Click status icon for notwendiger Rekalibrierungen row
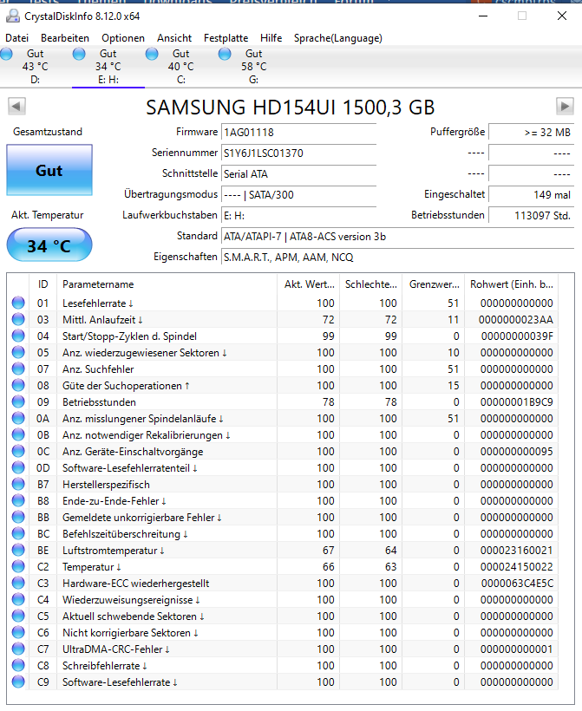Viewport: 582px width, 711px height. coord(18,435)
